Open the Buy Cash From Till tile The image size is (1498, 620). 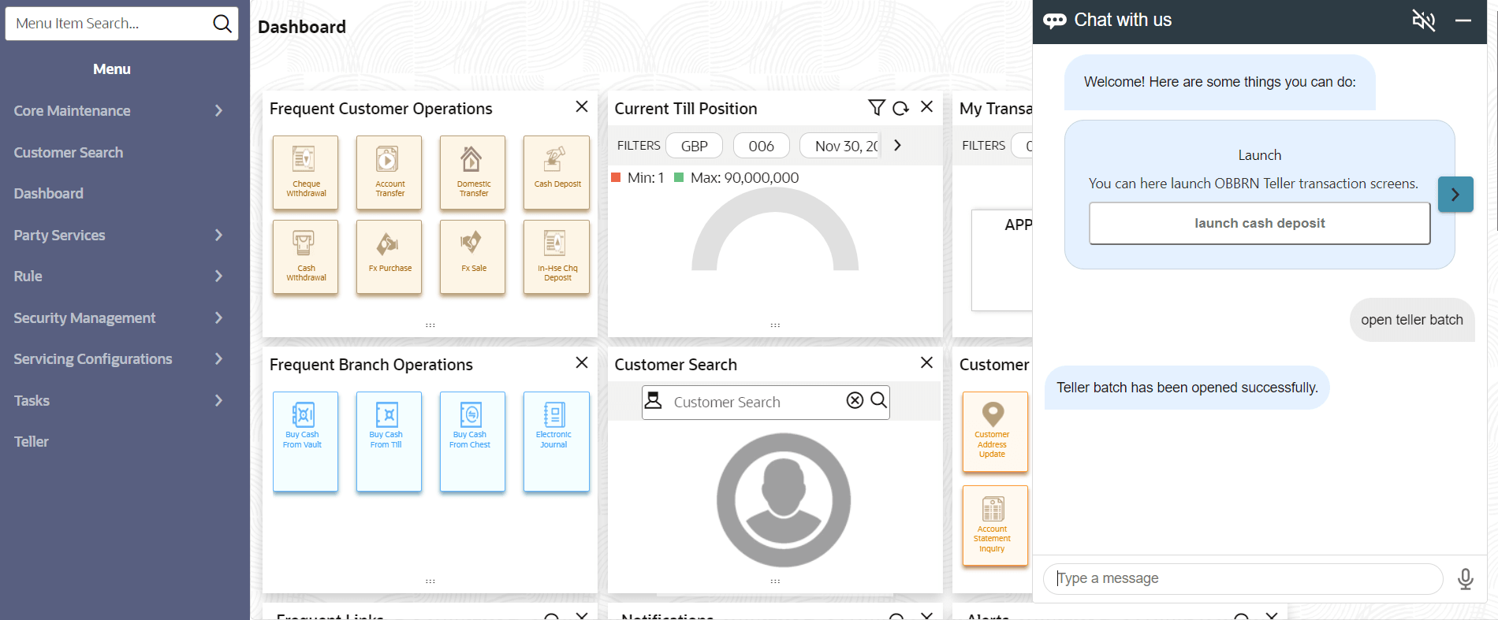coord(389,441)
